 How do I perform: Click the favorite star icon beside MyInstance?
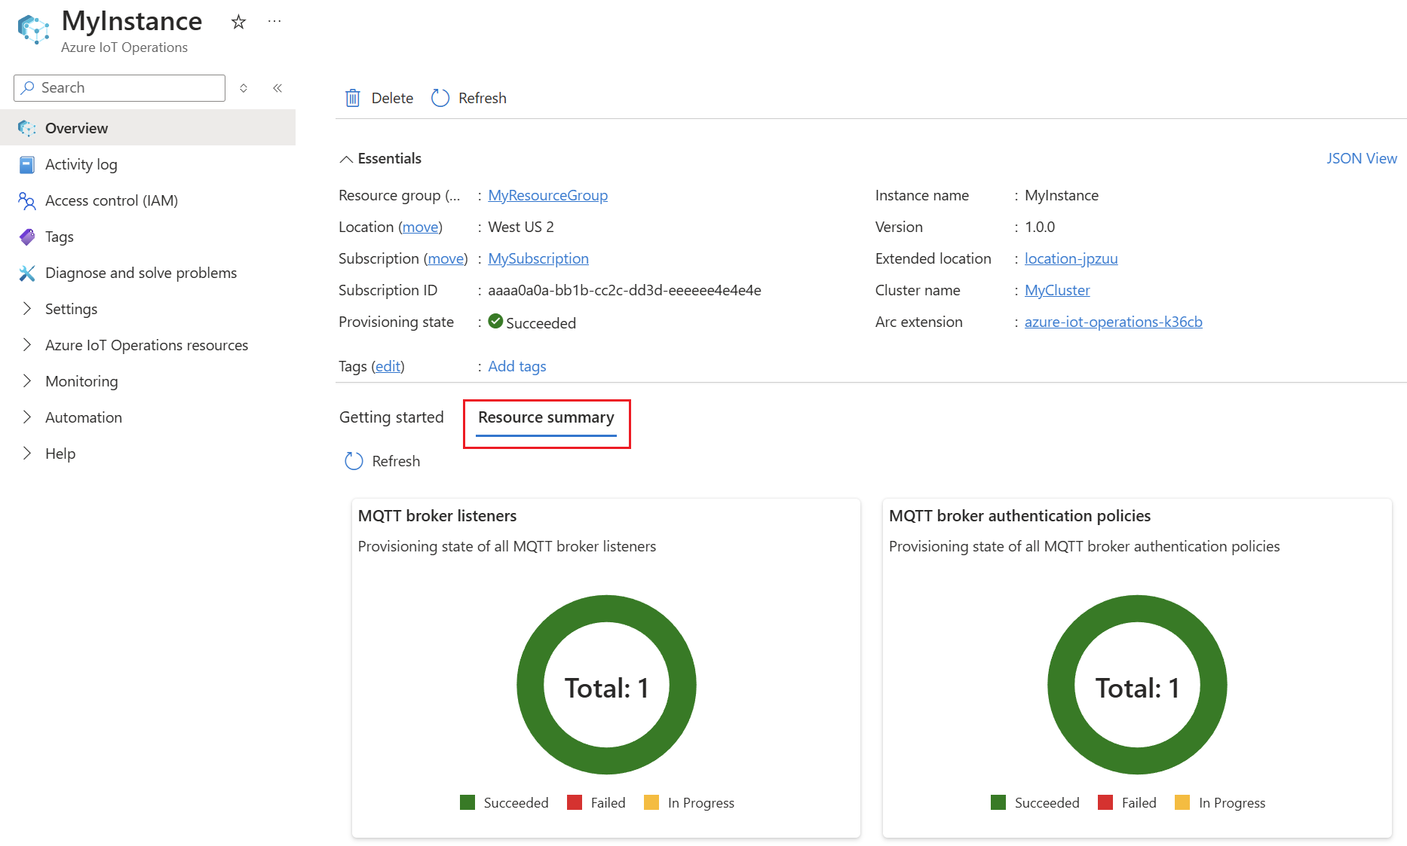point(238,22)
